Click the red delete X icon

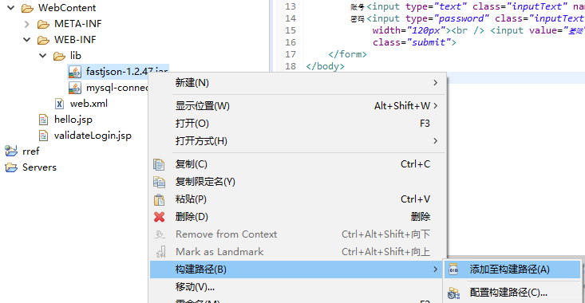pos(160,217)
